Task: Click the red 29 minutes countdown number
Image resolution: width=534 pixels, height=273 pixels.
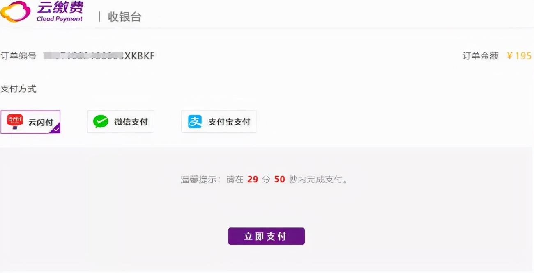Action: [x=253, y=180]
